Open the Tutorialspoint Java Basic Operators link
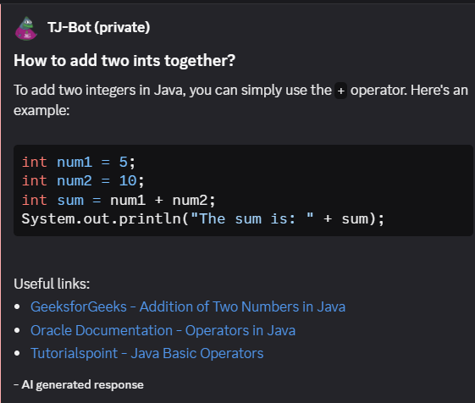 [x=147, y=353]
